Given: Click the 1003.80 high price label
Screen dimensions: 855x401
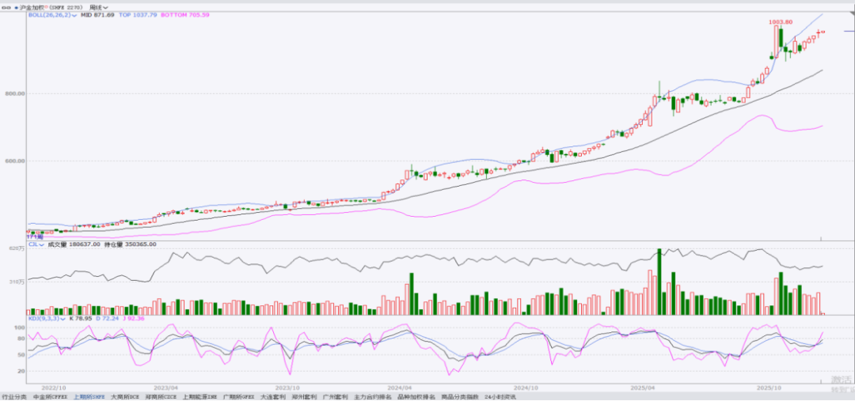Looking at the screenshot, I should coord(781,22).
